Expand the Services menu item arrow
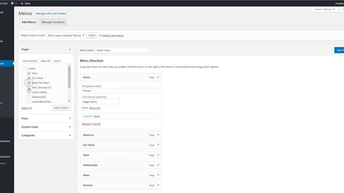Viewport: 344px width, 193px height. coord(158,185)
